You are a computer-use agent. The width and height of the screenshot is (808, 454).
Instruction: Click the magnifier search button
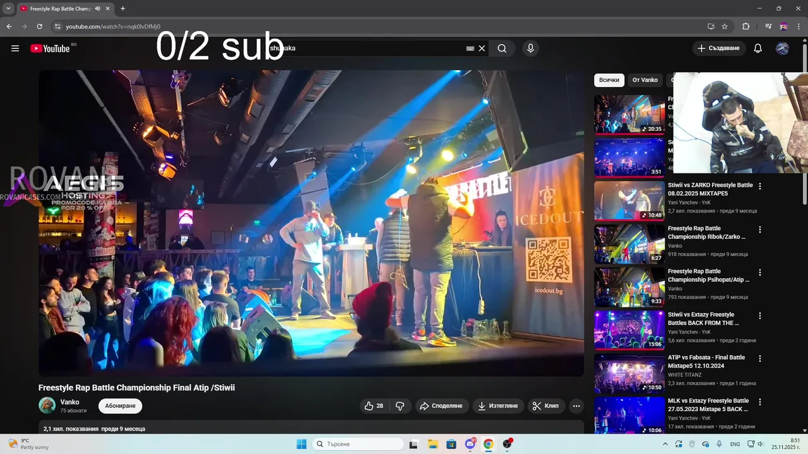(x=502, y=49)
